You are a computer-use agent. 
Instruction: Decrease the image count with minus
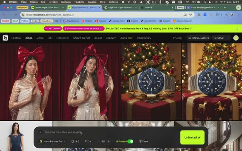tap(98, 142)
